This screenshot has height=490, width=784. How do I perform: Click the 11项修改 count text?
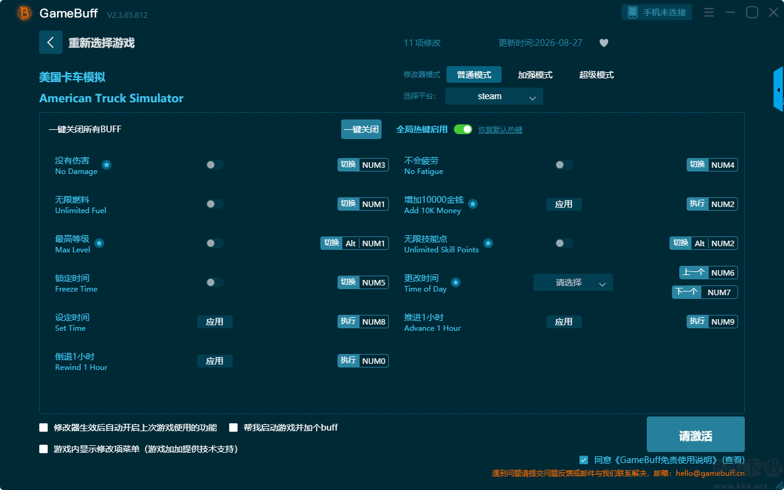point(422,43)
